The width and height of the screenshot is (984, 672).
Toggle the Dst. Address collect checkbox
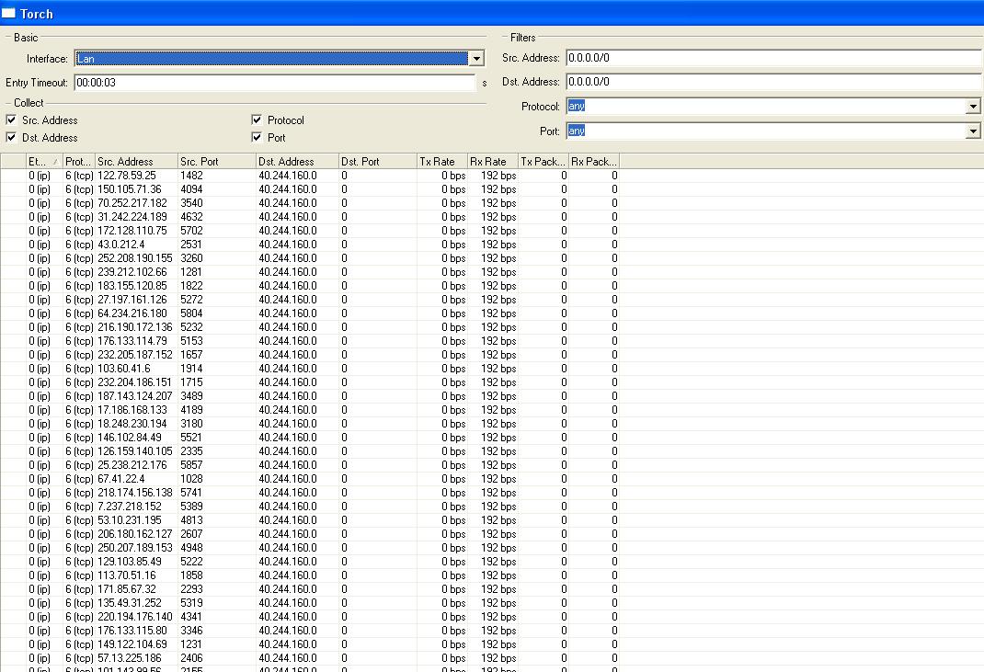point(11,137)
